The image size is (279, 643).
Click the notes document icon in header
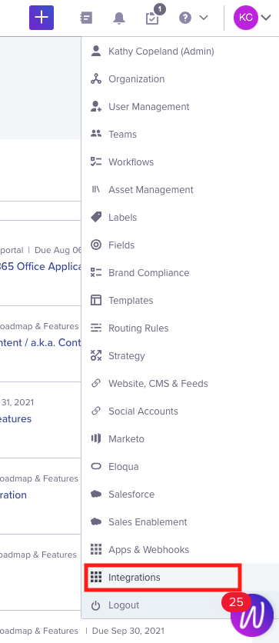[x=86, y=18]
